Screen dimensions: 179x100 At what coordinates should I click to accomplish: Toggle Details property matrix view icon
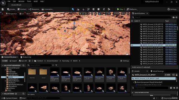pos(171,88)
